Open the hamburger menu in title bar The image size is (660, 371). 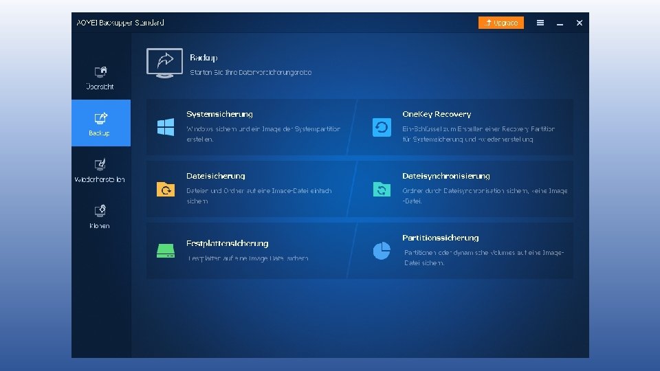[540, 23]
